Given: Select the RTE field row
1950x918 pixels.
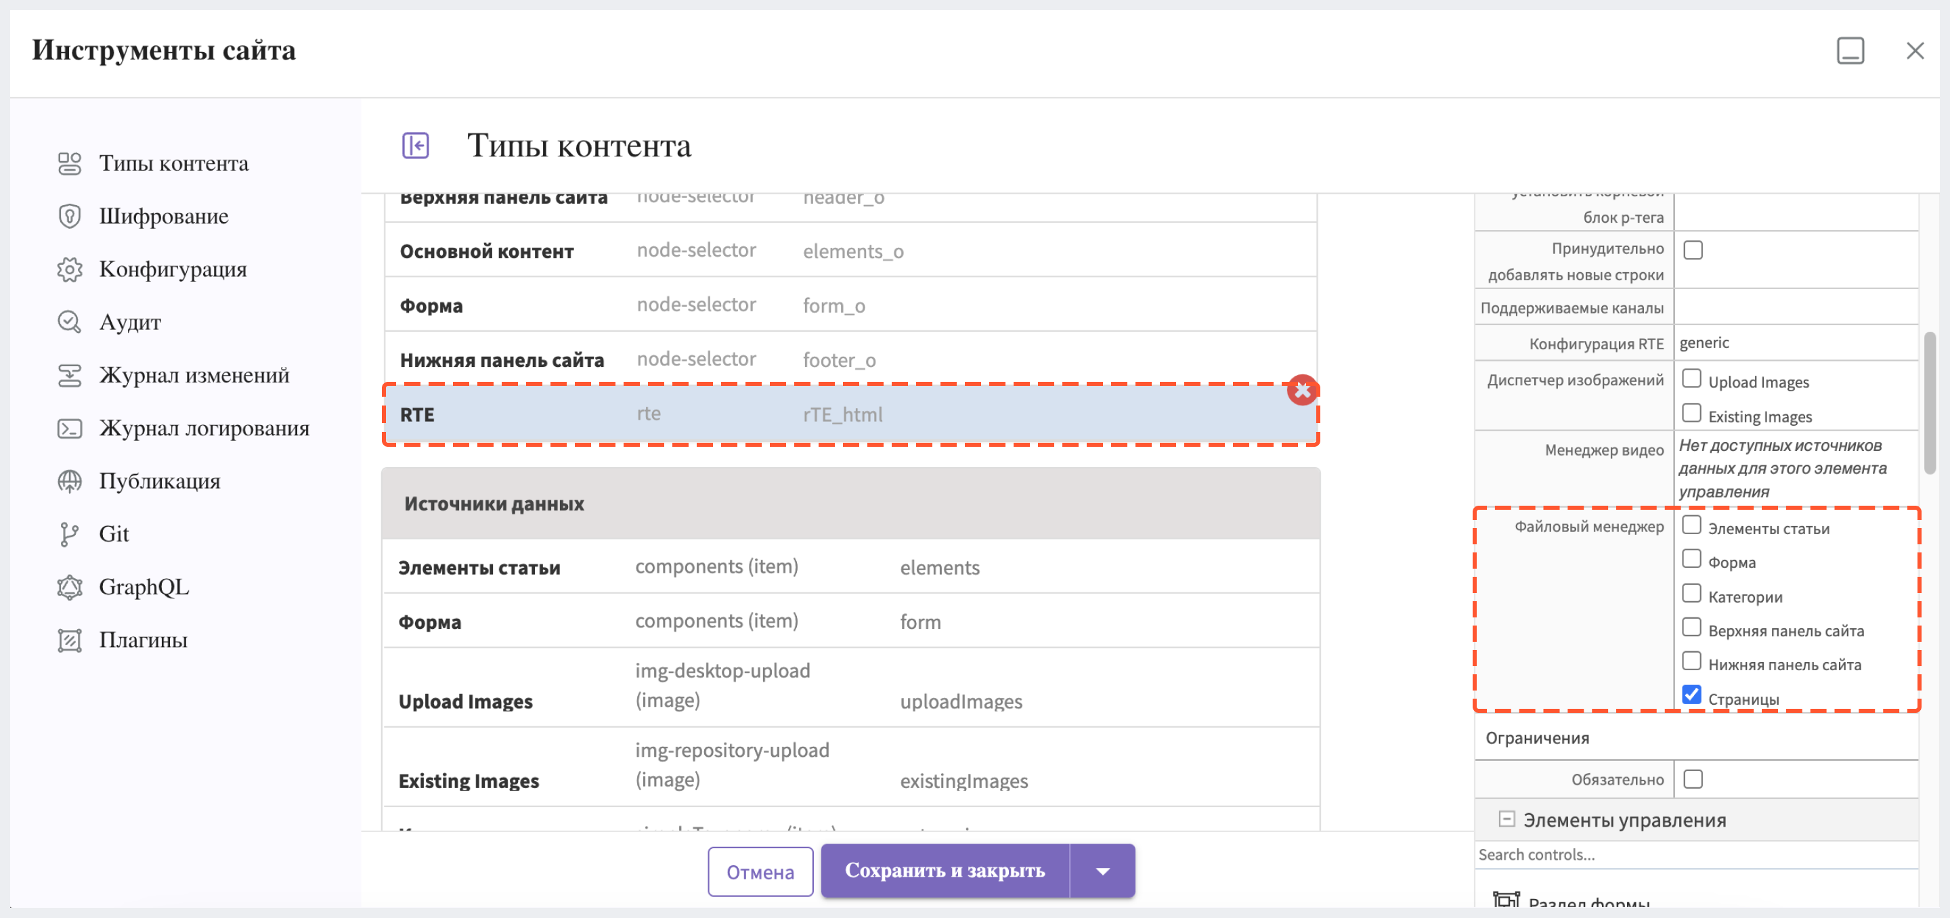Looking at the screenshot, I should click(x=850, y=414).
